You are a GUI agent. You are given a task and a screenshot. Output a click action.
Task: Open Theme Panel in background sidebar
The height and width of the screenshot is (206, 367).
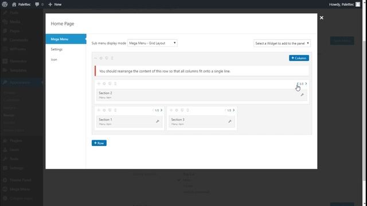click(21, 180)
